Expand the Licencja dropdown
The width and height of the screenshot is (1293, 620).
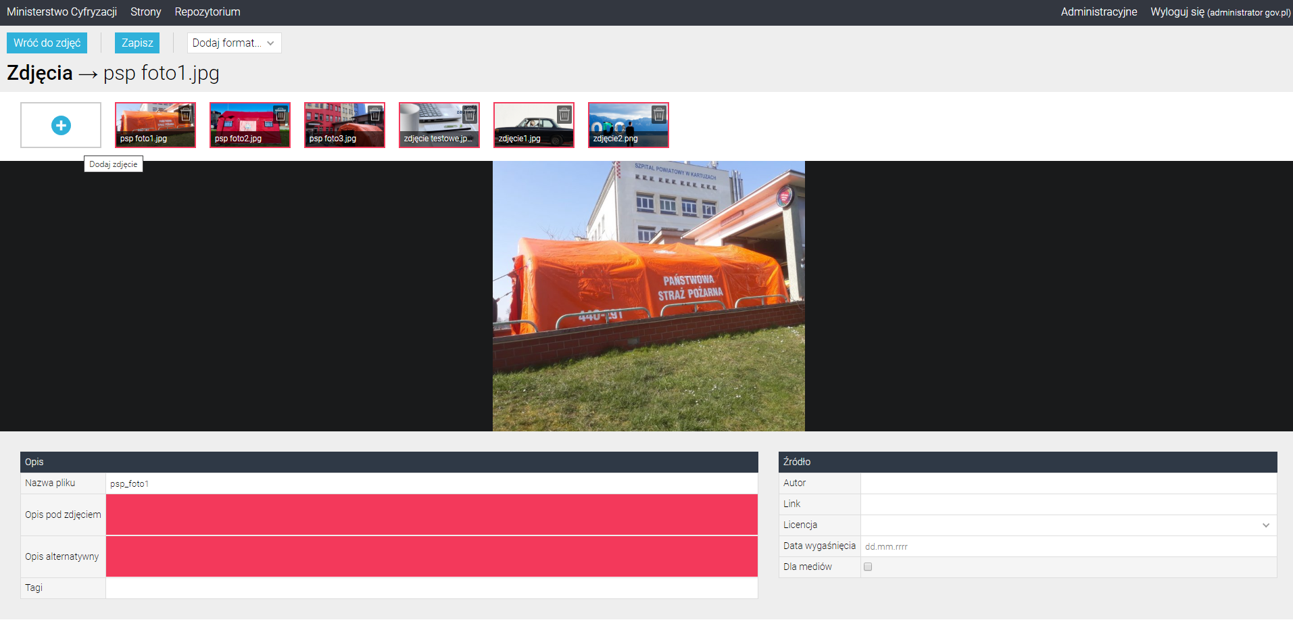pyautogui.click(x=1069, y=525)
